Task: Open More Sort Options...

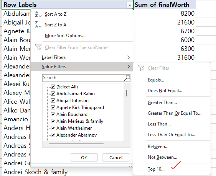Action: coord(65,36)
